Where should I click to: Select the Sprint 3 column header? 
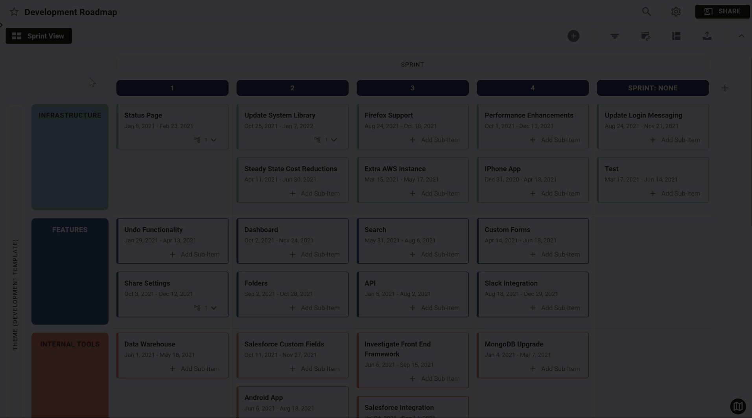click(412, 88)
